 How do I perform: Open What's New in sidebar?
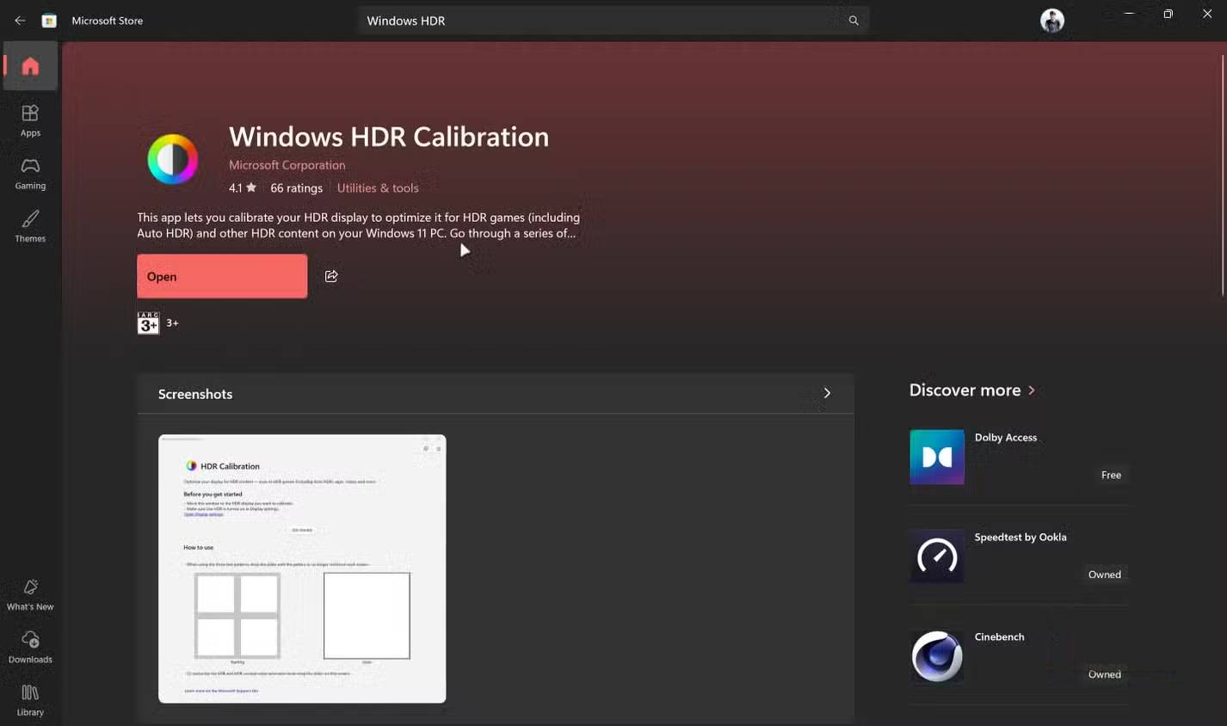coord(30,594)
